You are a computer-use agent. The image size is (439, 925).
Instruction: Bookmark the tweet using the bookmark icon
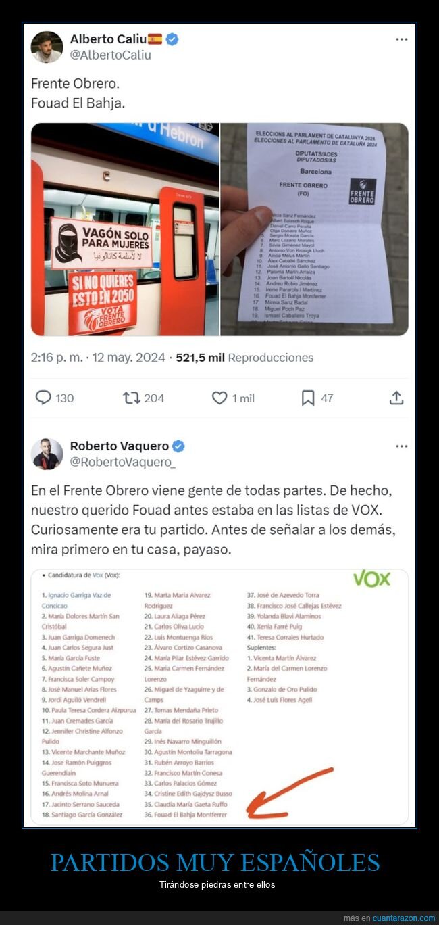pyautogui.click(x=308, y=398)
